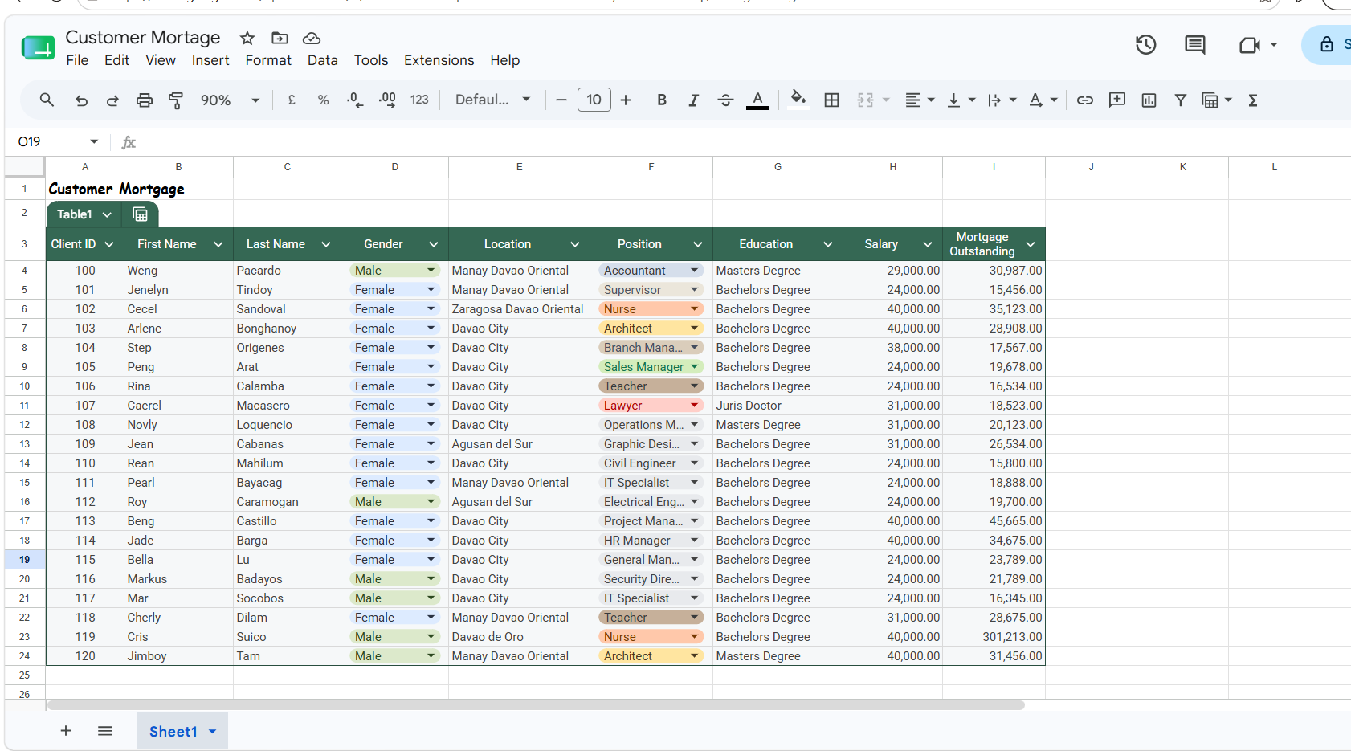1351x751 pixels.
Task: Decrease decimal places icon
Action: pyautogui.click(x=355, y=100)
